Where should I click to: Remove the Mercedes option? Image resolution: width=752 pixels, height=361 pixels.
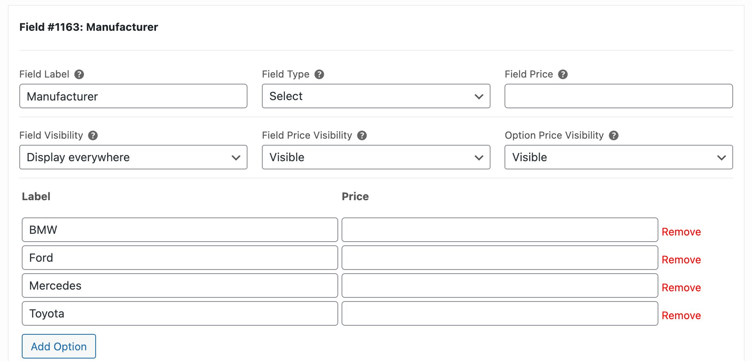coord(681,288)
